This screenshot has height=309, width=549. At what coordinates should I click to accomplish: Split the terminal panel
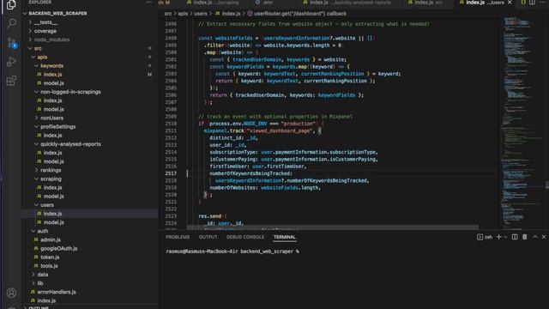point(515,237)
